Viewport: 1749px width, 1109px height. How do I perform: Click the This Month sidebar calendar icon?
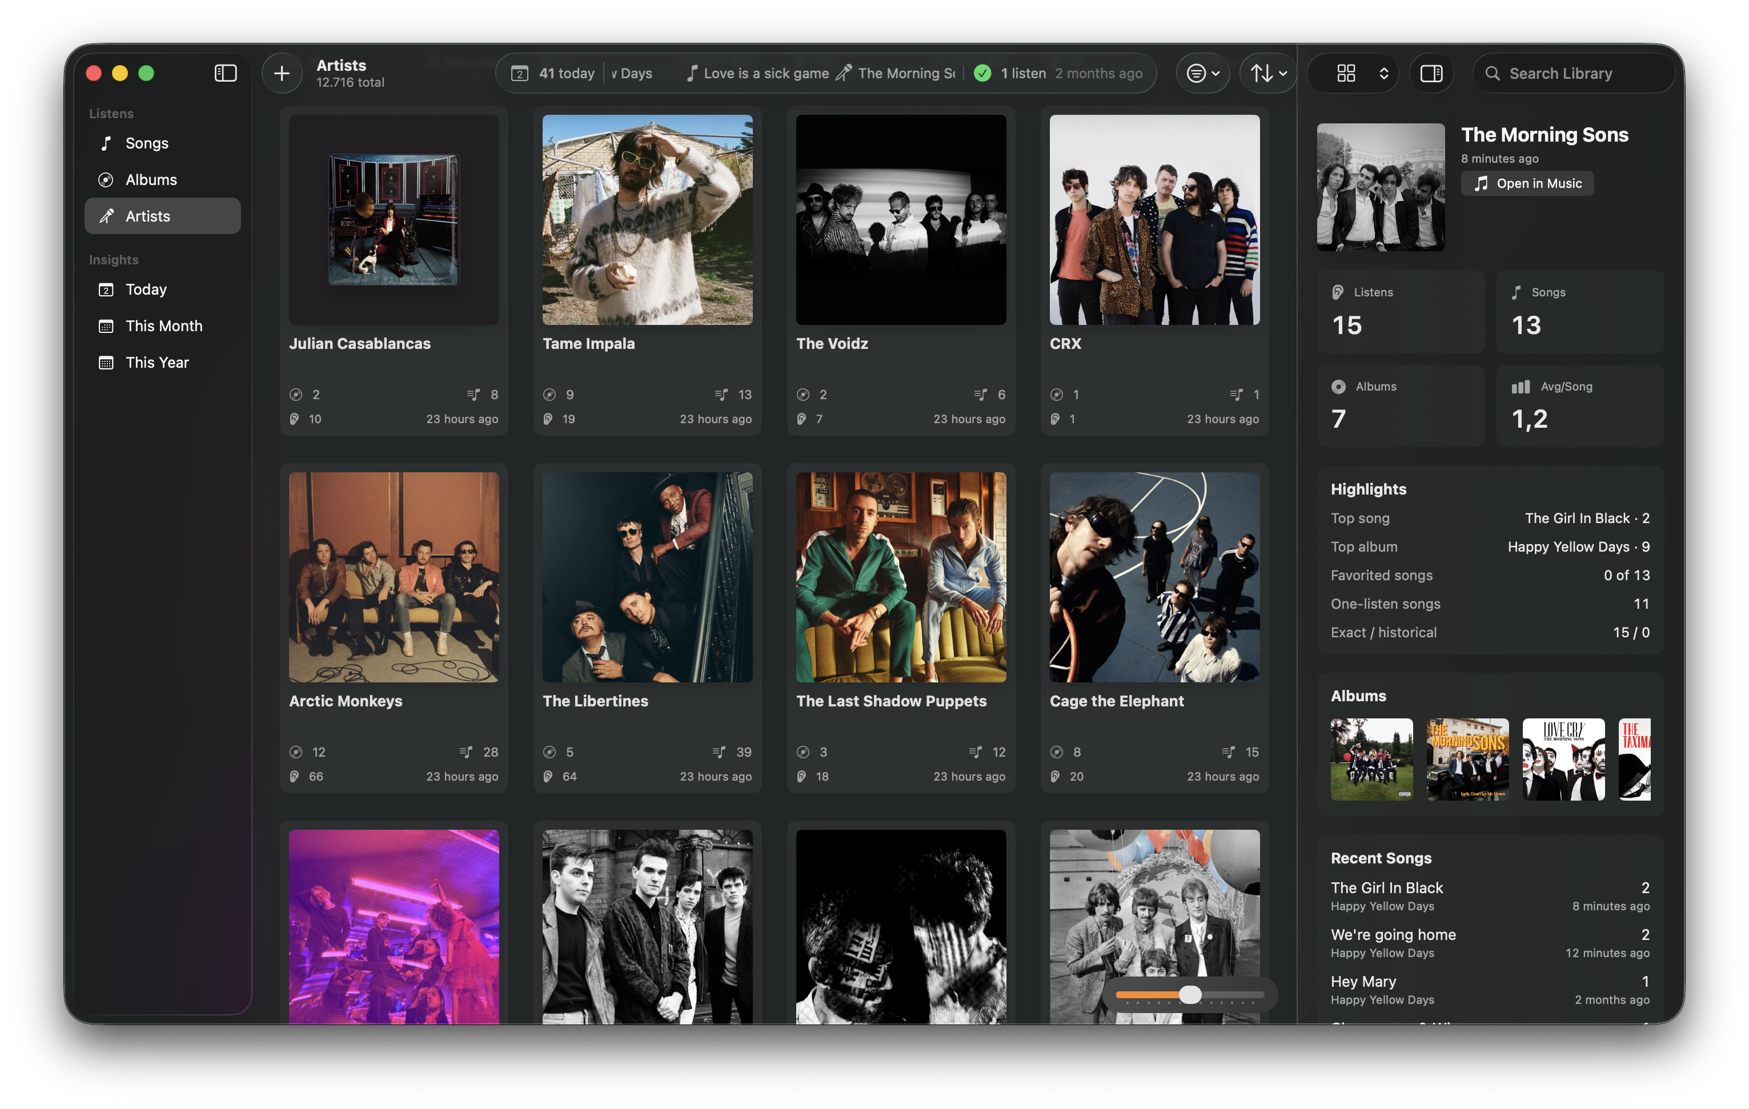[x=106, y=326]
